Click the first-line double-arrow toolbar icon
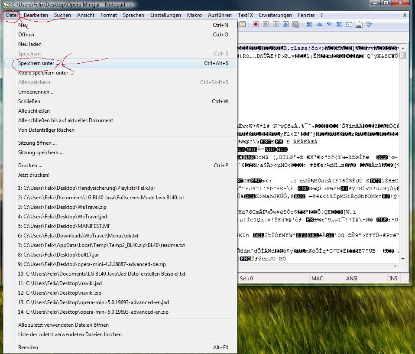 (x=309, y=24)
